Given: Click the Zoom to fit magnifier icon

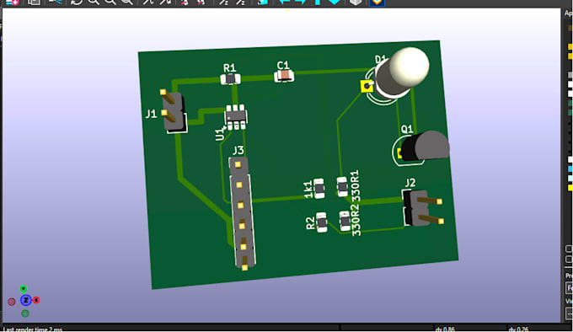Looking at the screenshot, I should click(x=126, y=3).
